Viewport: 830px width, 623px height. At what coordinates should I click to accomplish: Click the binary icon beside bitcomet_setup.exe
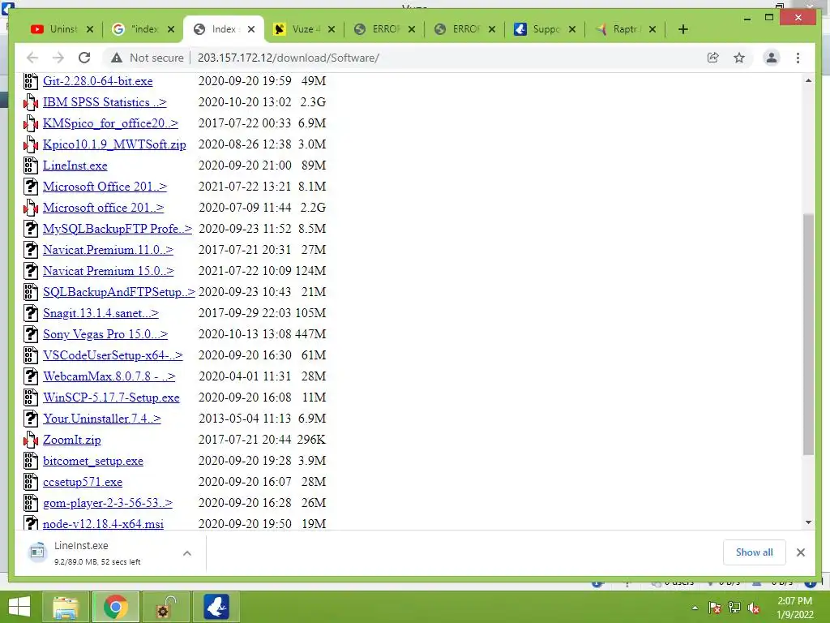pos(31,461)
